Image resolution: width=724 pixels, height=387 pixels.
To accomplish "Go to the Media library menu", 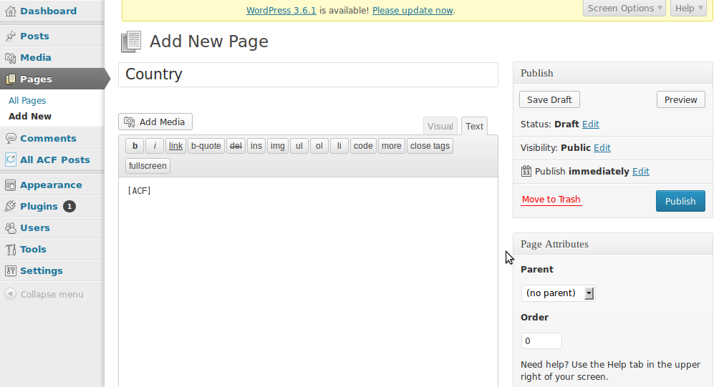I will (x=36, y=58).
